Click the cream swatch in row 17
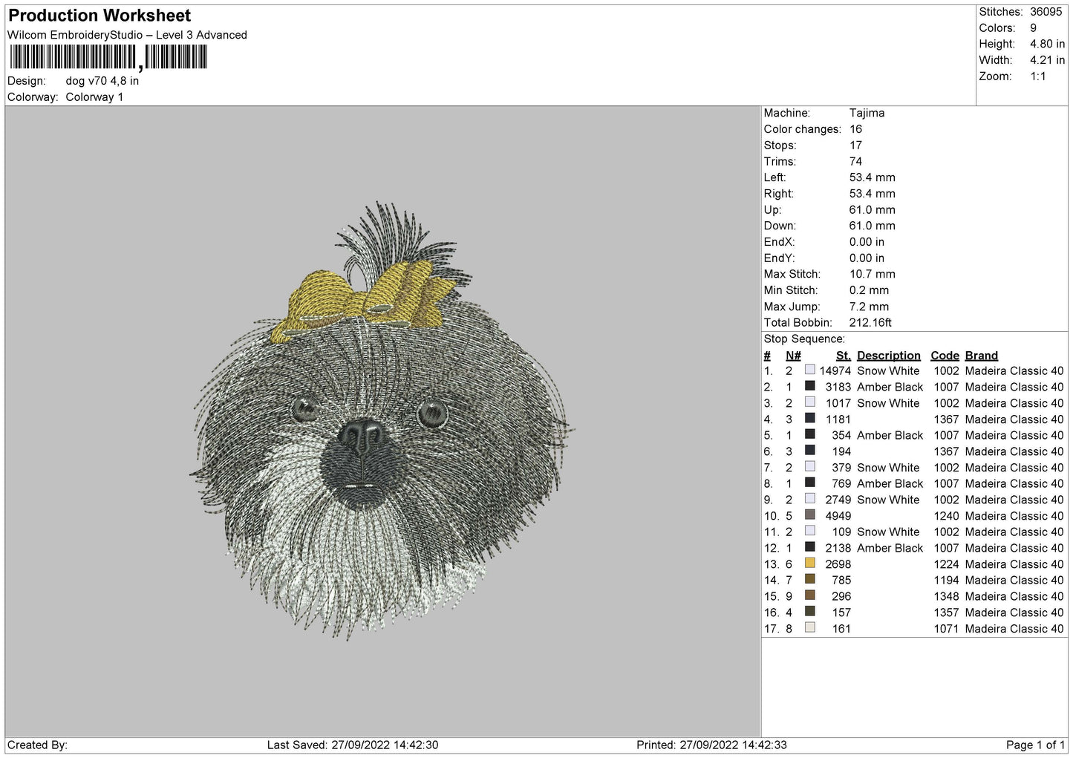The width and height of the screenshot is (1073, 758). point(810,628)
